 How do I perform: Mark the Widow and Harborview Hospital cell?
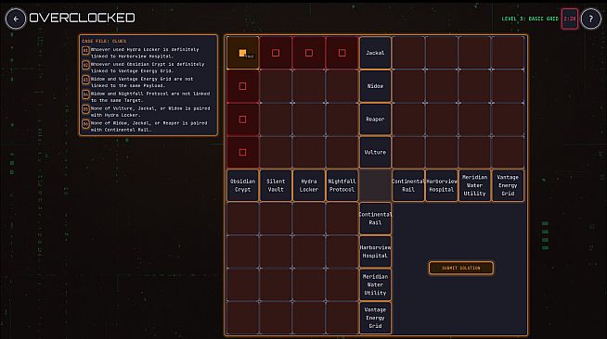click(x=442, y=86)
